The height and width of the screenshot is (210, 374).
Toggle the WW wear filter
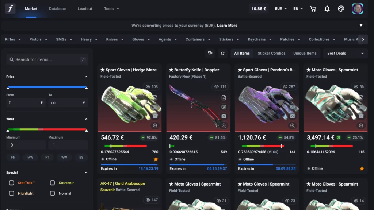[64, 157]
